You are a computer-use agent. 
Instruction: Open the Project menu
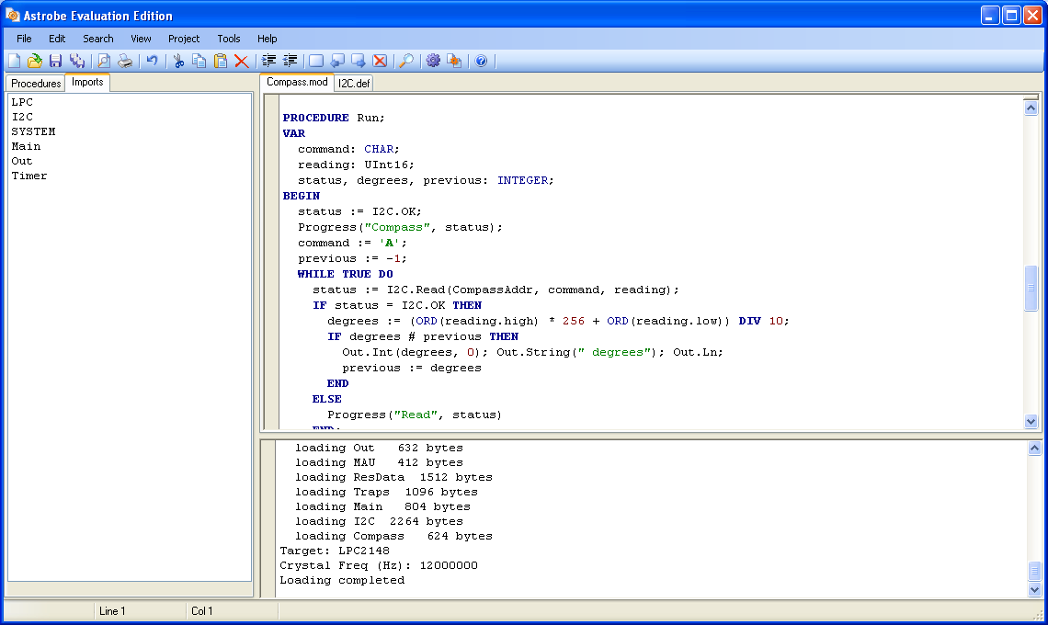184,39
